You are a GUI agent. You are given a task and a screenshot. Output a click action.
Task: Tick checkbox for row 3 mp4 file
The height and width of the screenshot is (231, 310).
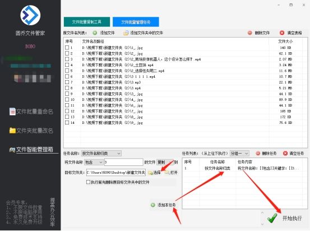coord(67,59)
